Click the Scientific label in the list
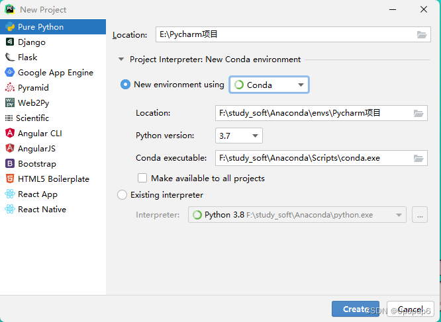 32,118
